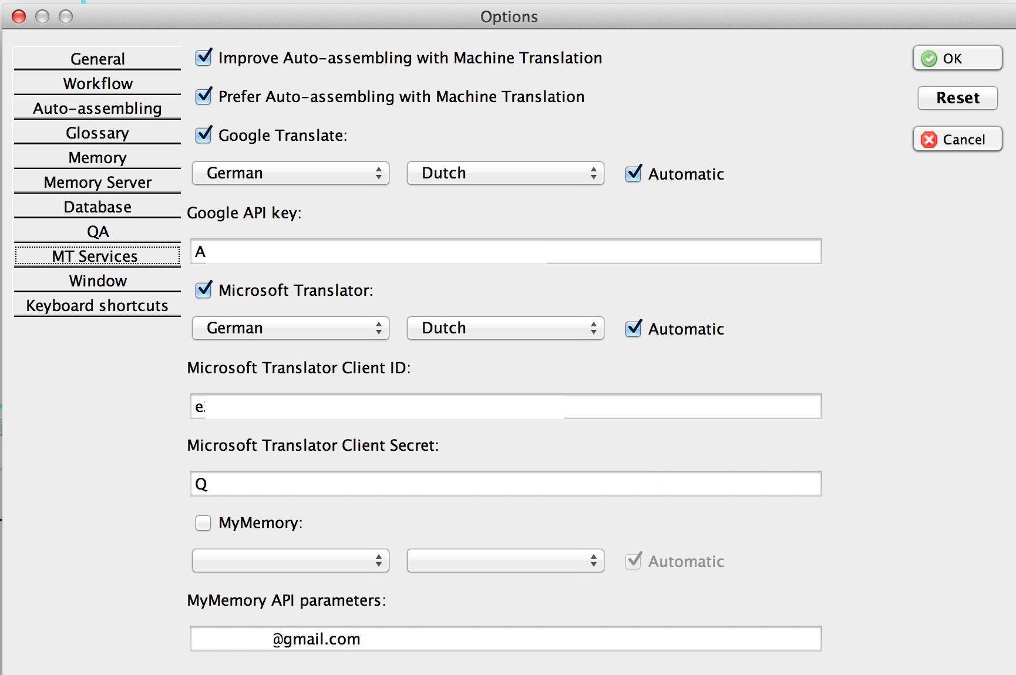Toggle Prefer Auto-assembling with Machine Translation

pos(204,96)
